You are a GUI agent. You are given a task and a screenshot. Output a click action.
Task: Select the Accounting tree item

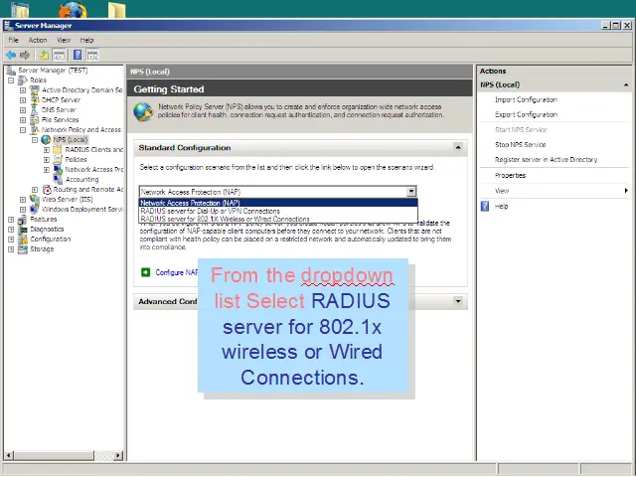(81, 179)
